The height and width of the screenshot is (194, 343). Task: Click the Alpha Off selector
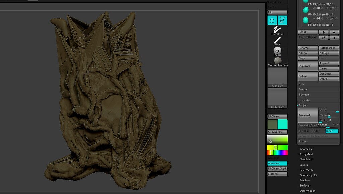(x=277, y=77)
